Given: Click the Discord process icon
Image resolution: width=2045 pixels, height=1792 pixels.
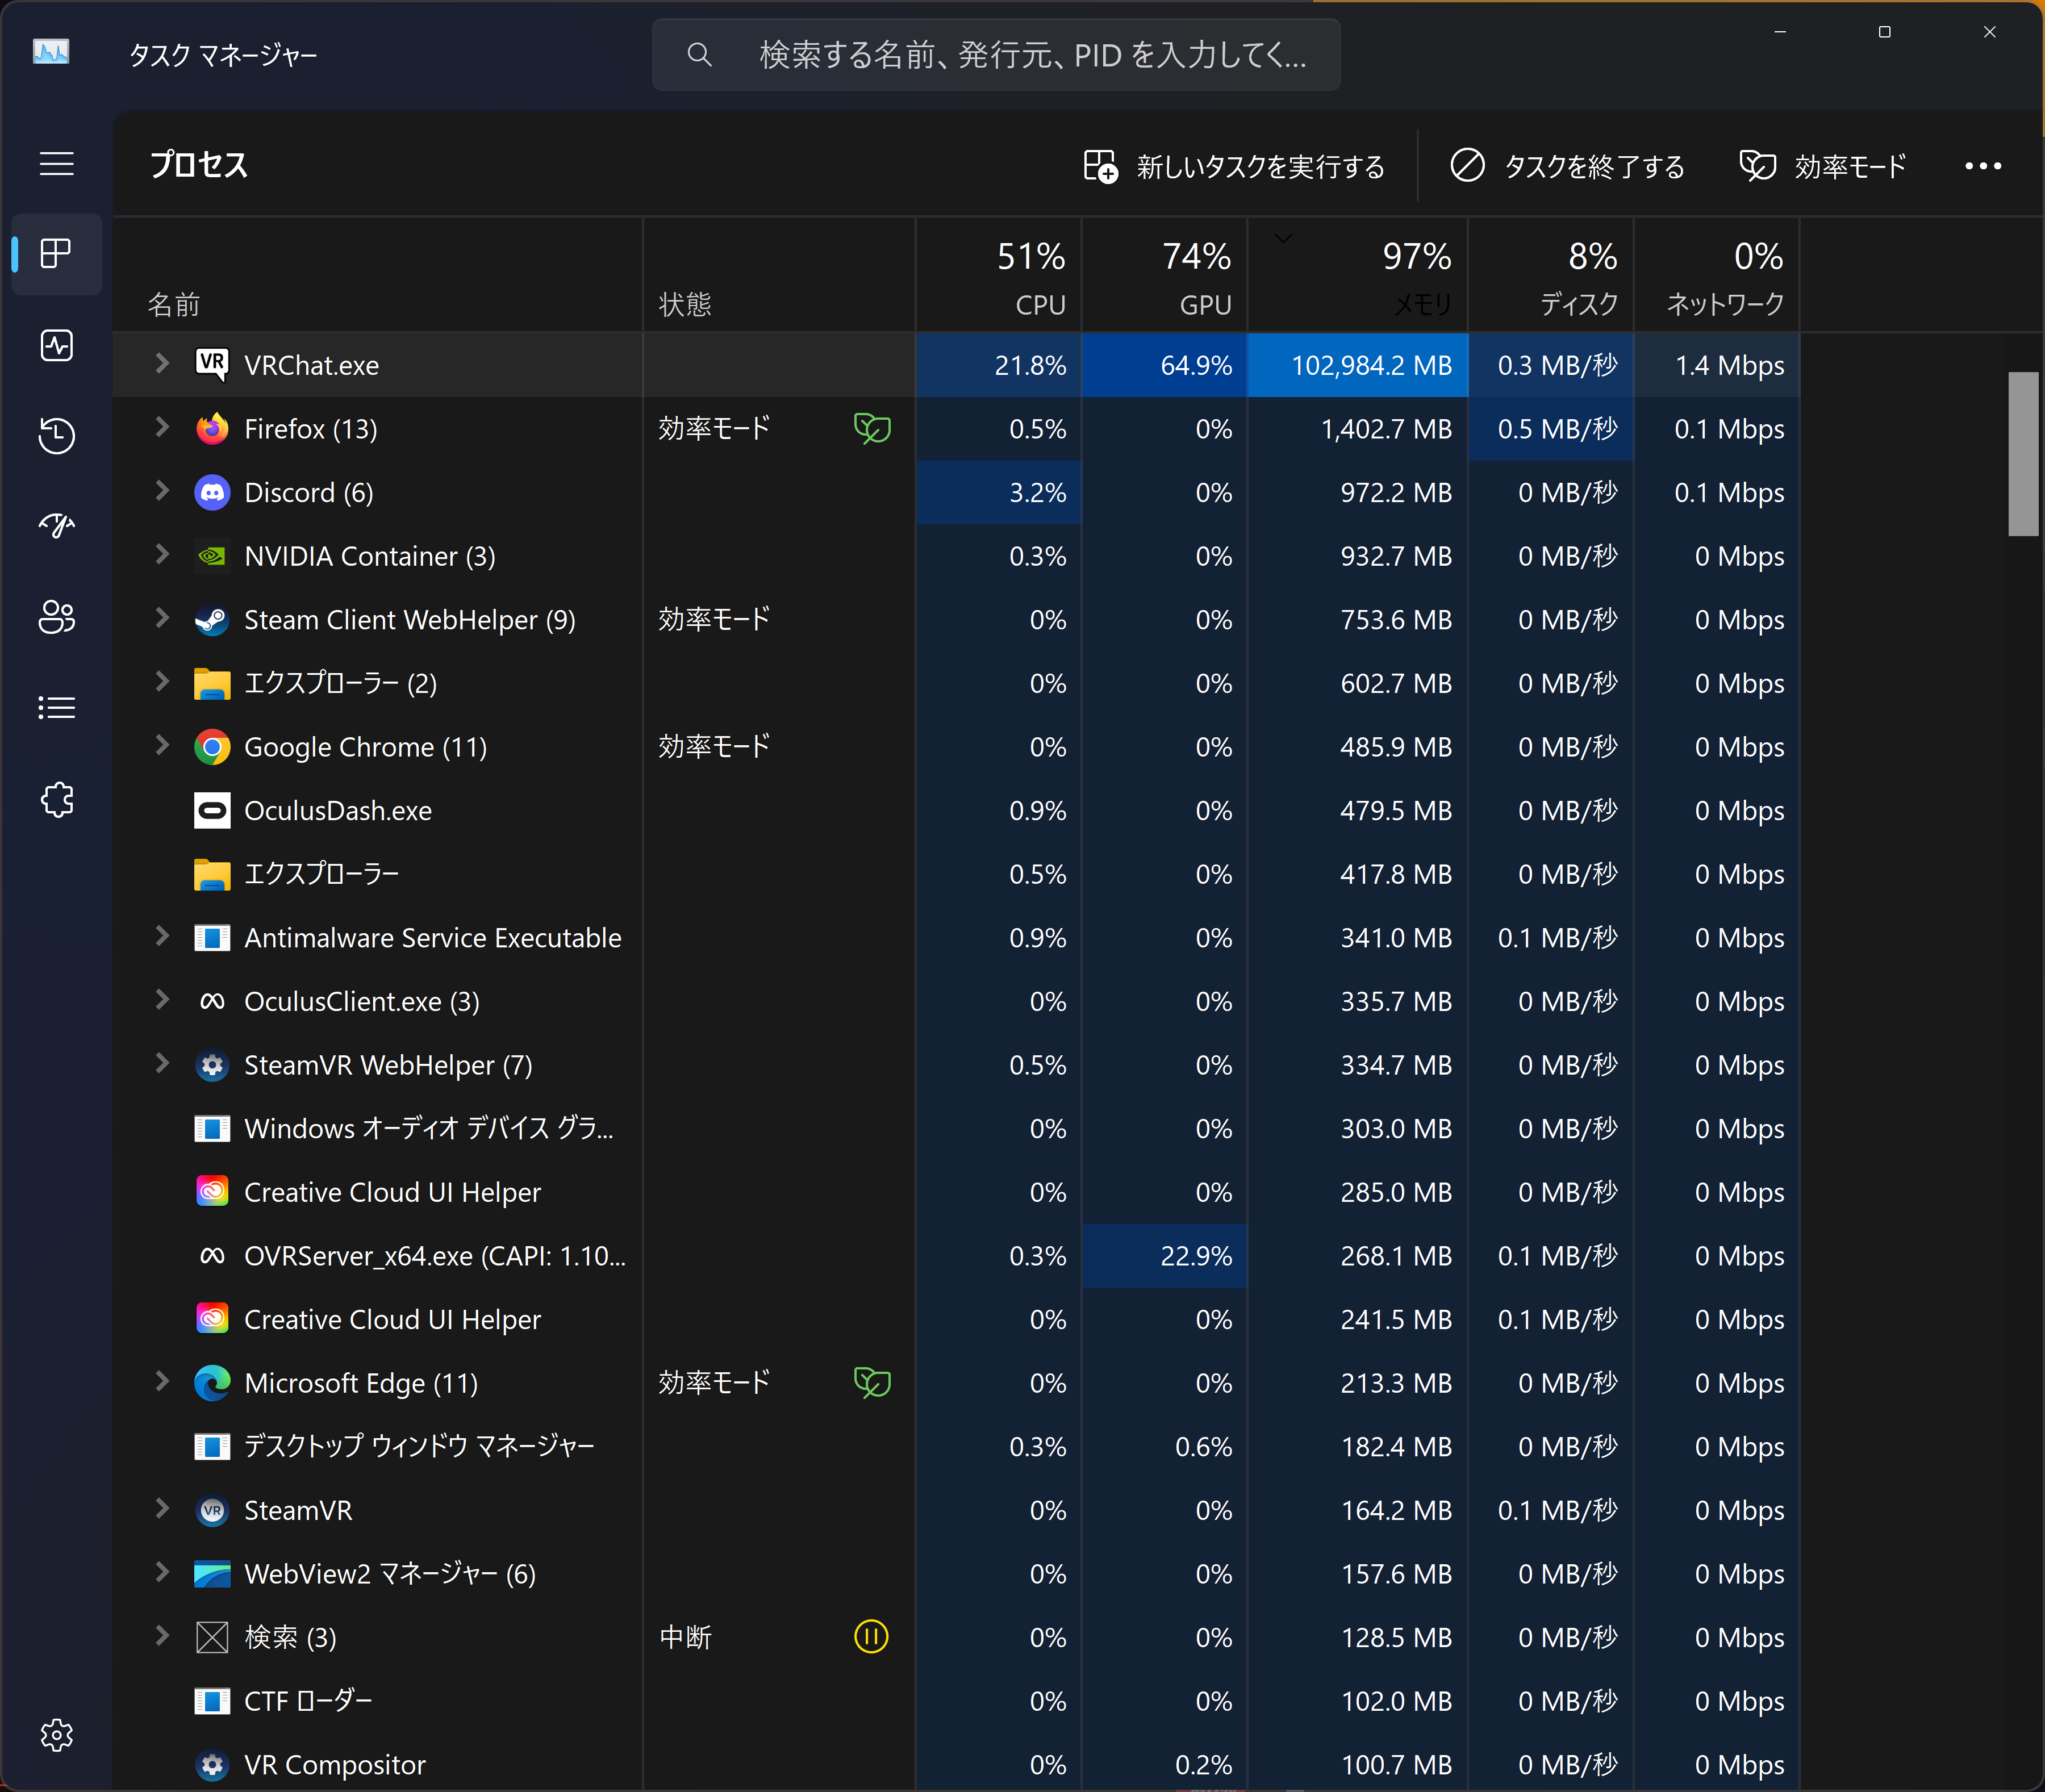Looking at the screenshot, I should click(x=212, y=492).
